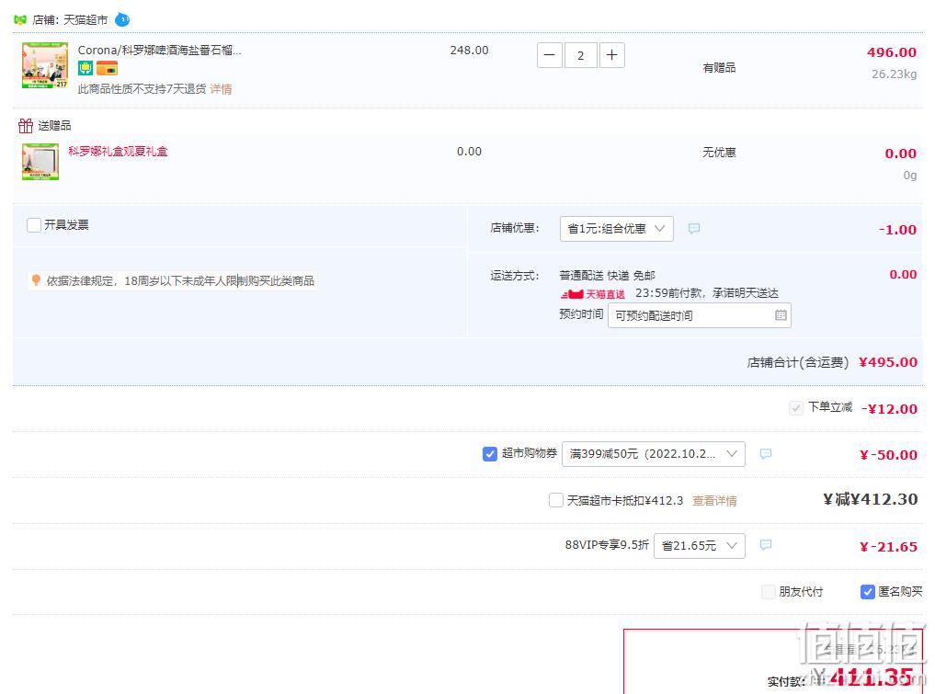The height and width of the screenshot is (694, 935).
Task: Open the 满399减50元 coupon dropdown
Action: [654, 454]
